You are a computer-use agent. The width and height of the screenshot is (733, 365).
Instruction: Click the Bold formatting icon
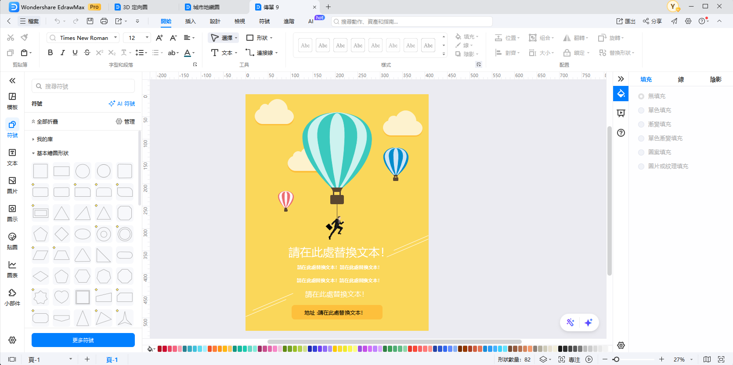[50, 53]
